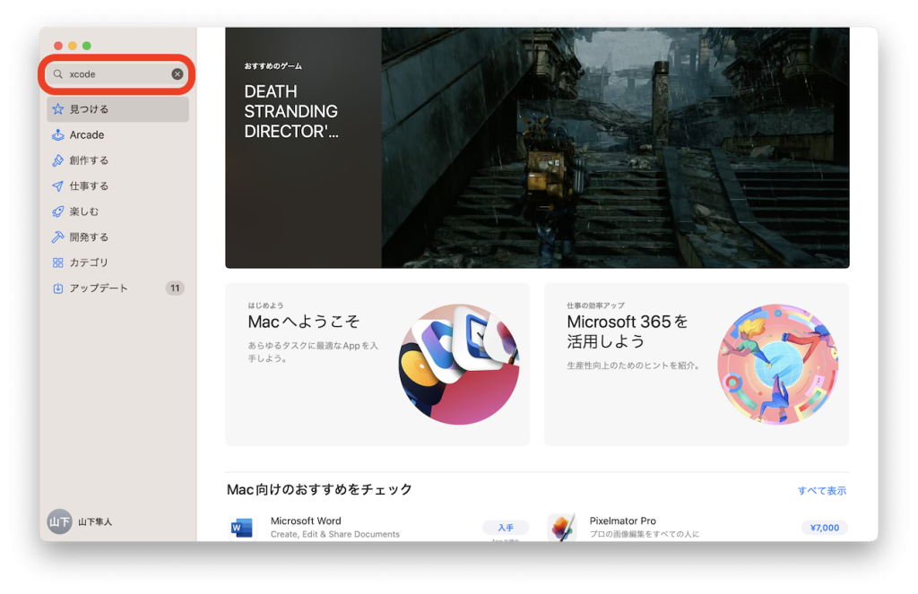Click the updates badge showing 11
The height and width of the screenshot is (594, 918).
175,288
